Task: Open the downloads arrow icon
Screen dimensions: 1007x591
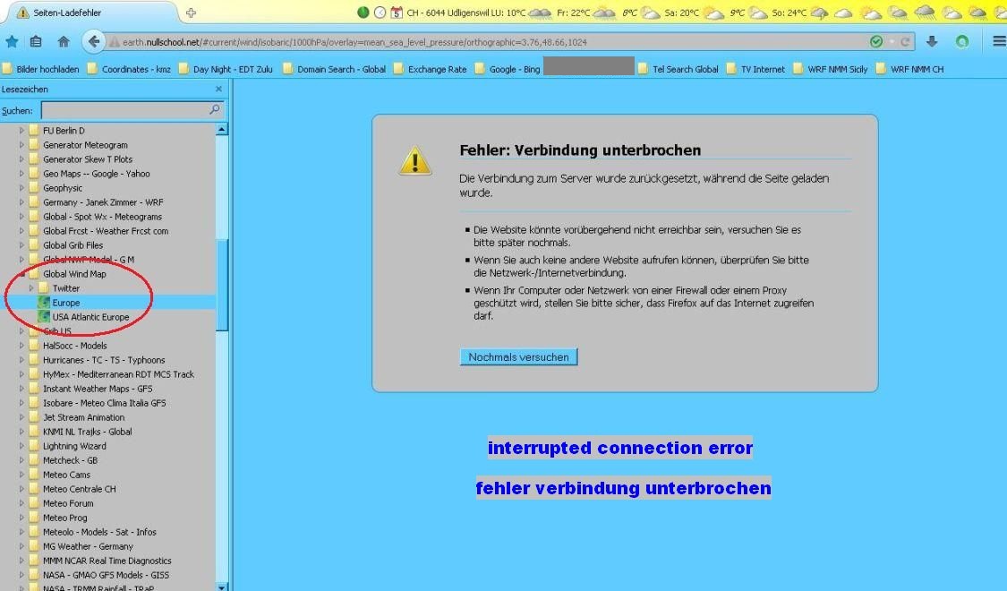Action: tap(932, 42)
